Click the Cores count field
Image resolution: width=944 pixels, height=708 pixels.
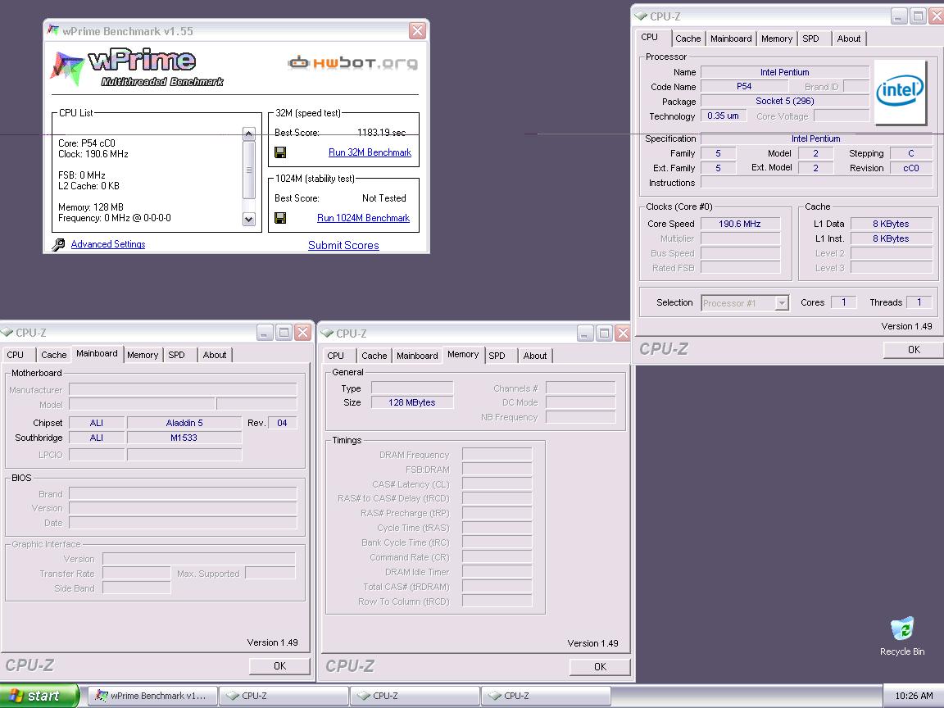click(x=843, y=302)
